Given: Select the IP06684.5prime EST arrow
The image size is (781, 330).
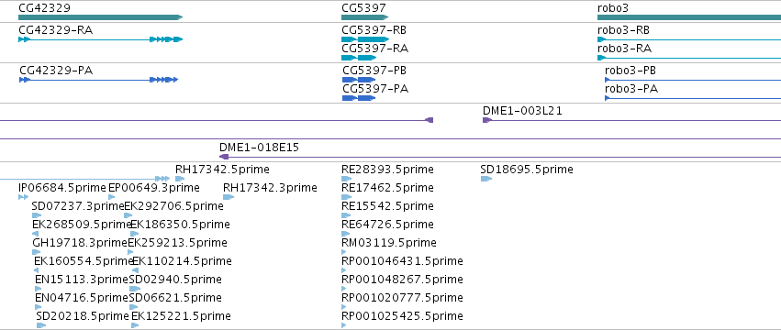Looking at the screenshot, I should [24, 197].
